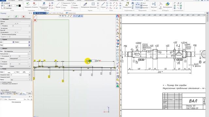Open the Номинал Авто dropdown

pos(8,23)
